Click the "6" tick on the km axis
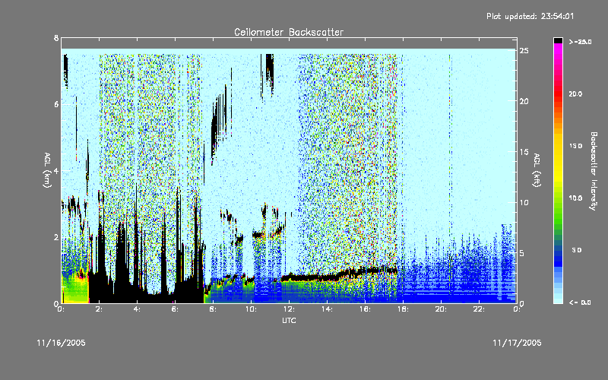Image resolution: width=608 pixels, height=380 pixels. (x=56, y=104)
